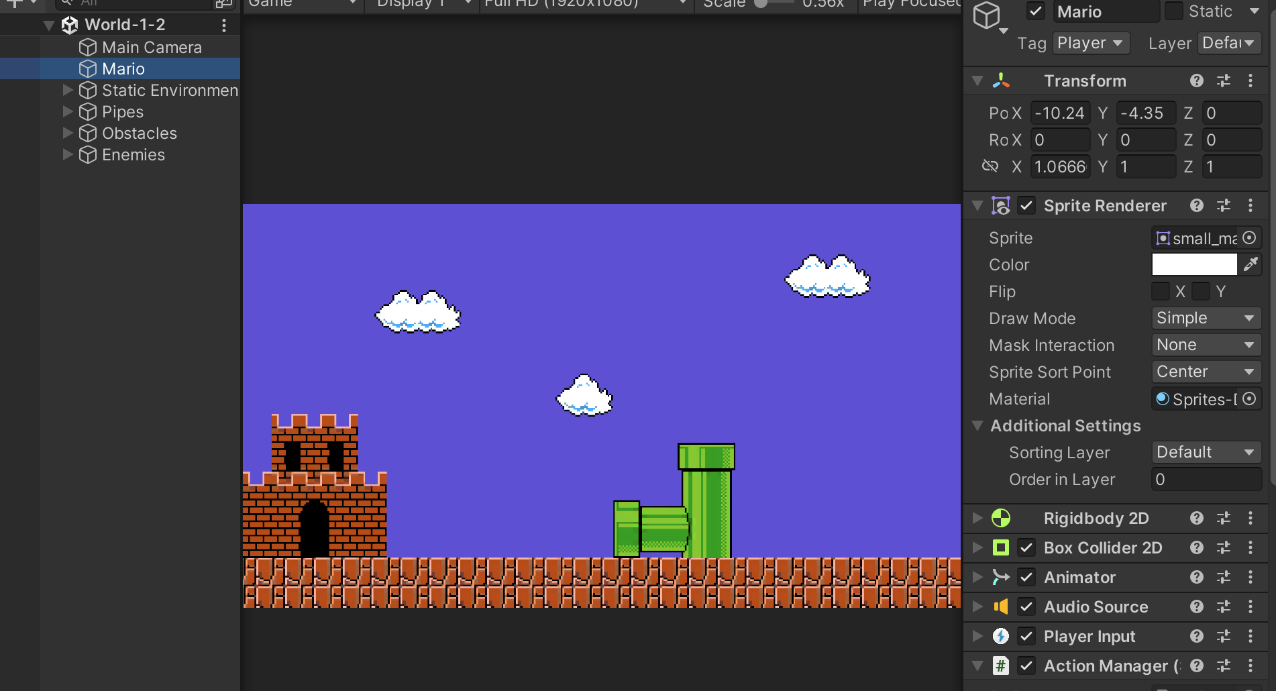Open Box Collider 2D options menu
The image size is (1276, 691).
1251,547
